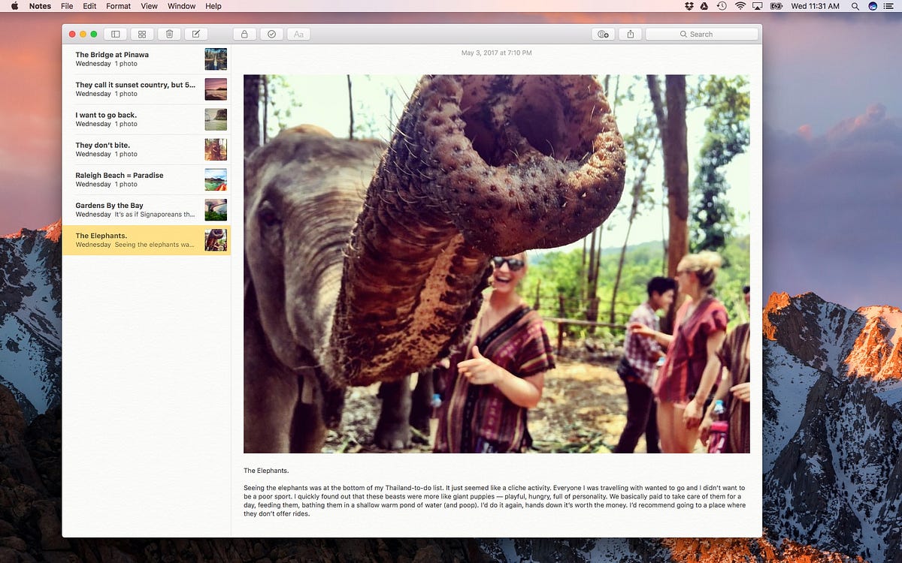The image size is (902, 563).
Task: Open the Aa text format button
Action: pyautogui.click(x=298, y=34)
